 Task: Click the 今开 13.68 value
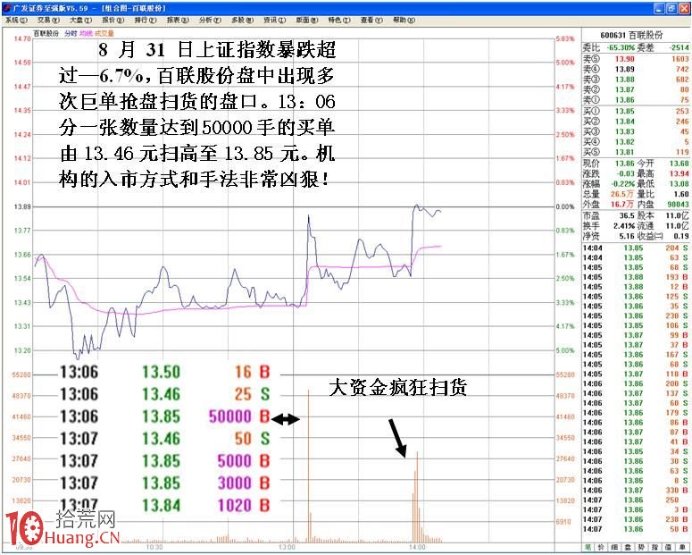[x=679, y=164]
